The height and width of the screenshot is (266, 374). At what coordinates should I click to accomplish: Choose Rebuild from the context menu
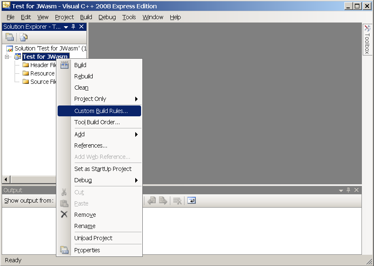pyautogui.click(x=99, y=76)
